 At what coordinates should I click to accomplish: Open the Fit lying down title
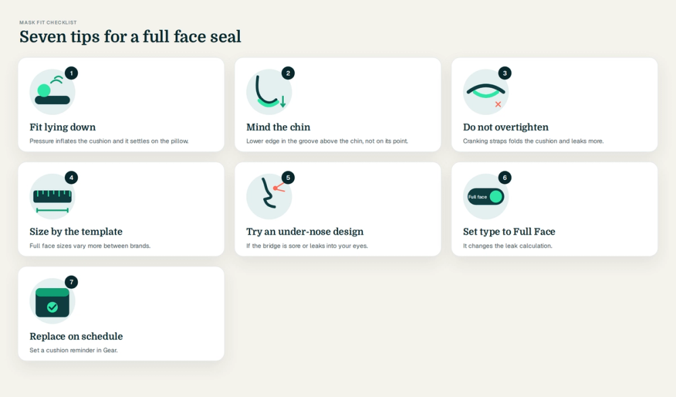tap(62, 127)
